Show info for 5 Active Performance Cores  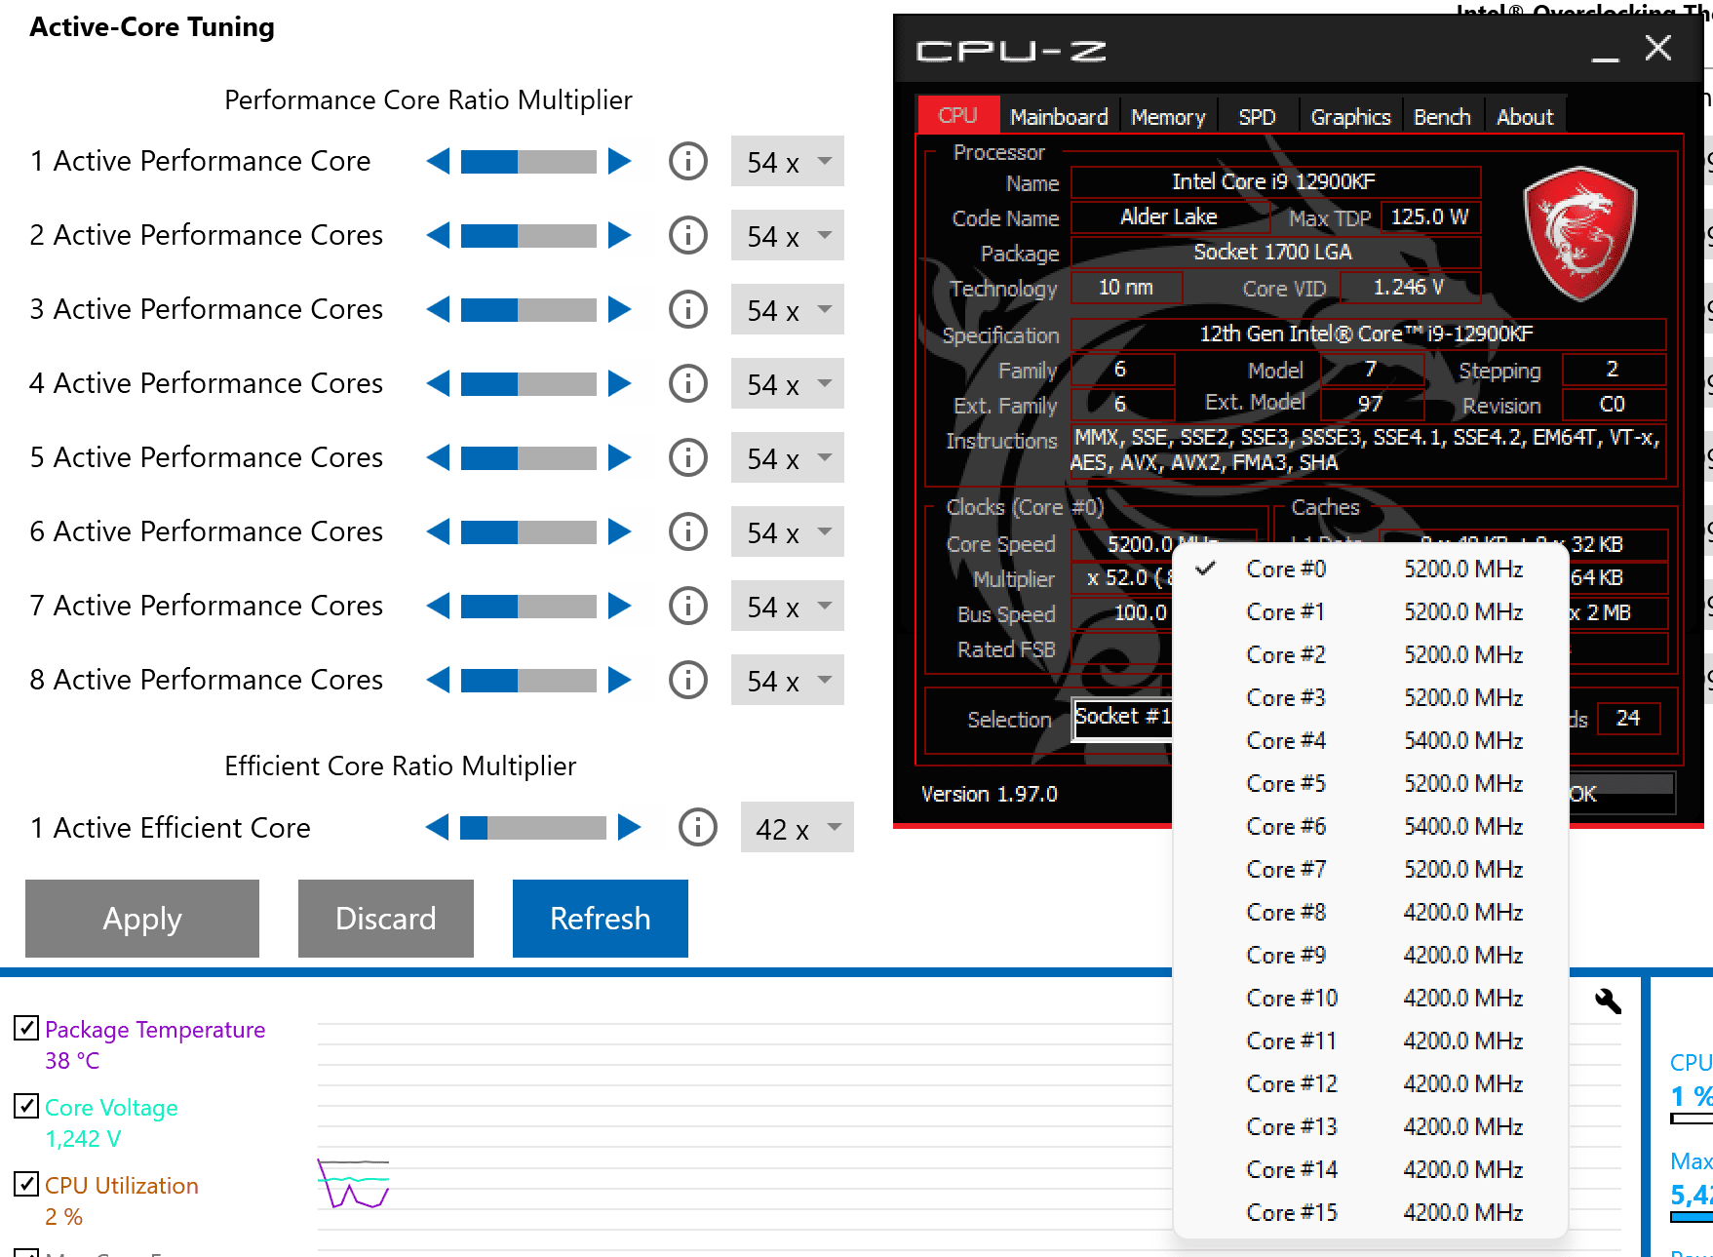coord(688,457)
